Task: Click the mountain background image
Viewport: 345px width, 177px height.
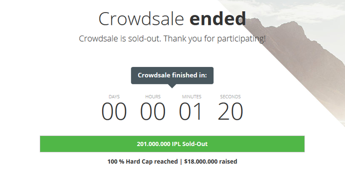Action: [304, 44]
